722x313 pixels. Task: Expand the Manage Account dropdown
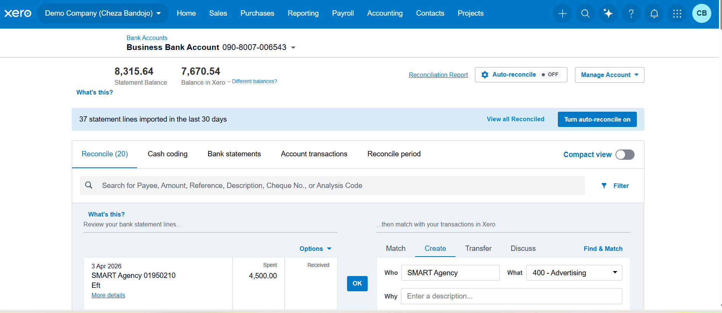click(x=610, y=75)
